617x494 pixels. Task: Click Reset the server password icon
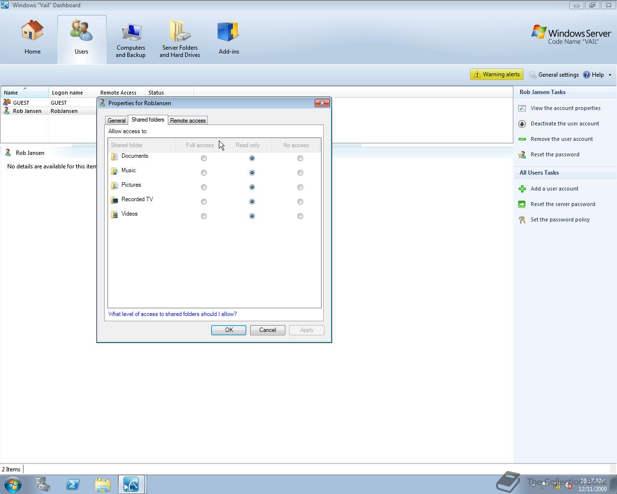click(522, 204)
